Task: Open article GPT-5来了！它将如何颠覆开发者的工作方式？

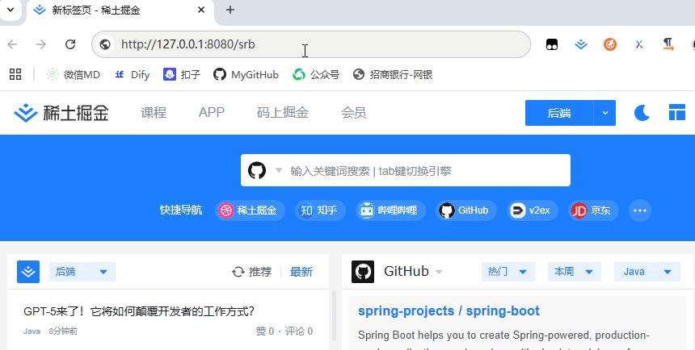Action: (x=139, y=311)
